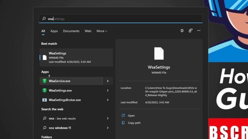The image size is (248, 139).
Task: Click WsaSettings title in preview pane
Action: coord(159,67)
